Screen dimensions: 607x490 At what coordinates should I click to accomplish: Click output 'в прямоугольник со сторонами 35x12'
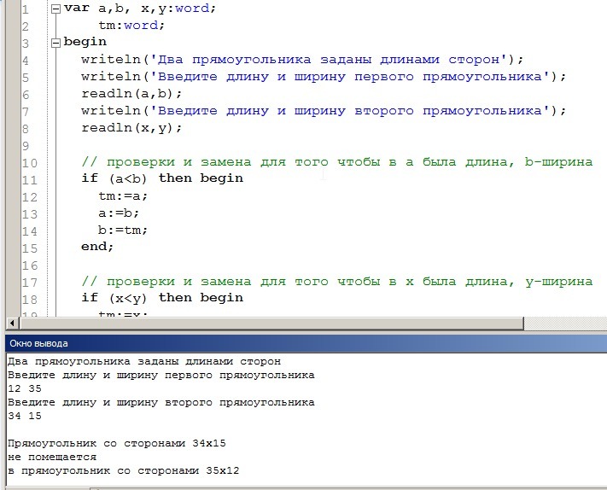[x=124, y=471]
